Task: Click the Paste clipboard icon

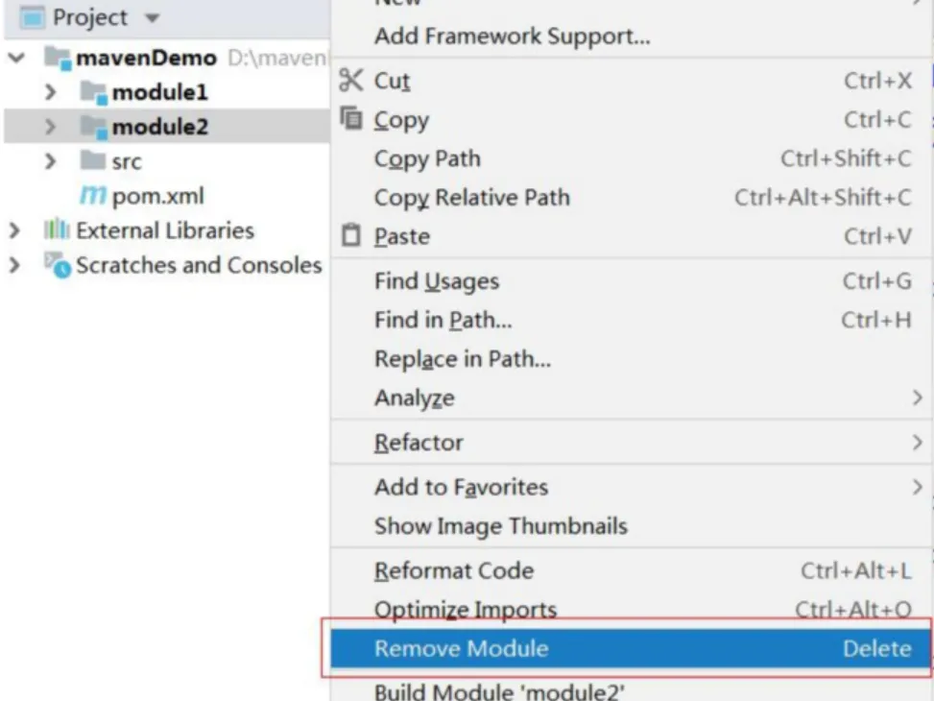Action: click(350, 235)
